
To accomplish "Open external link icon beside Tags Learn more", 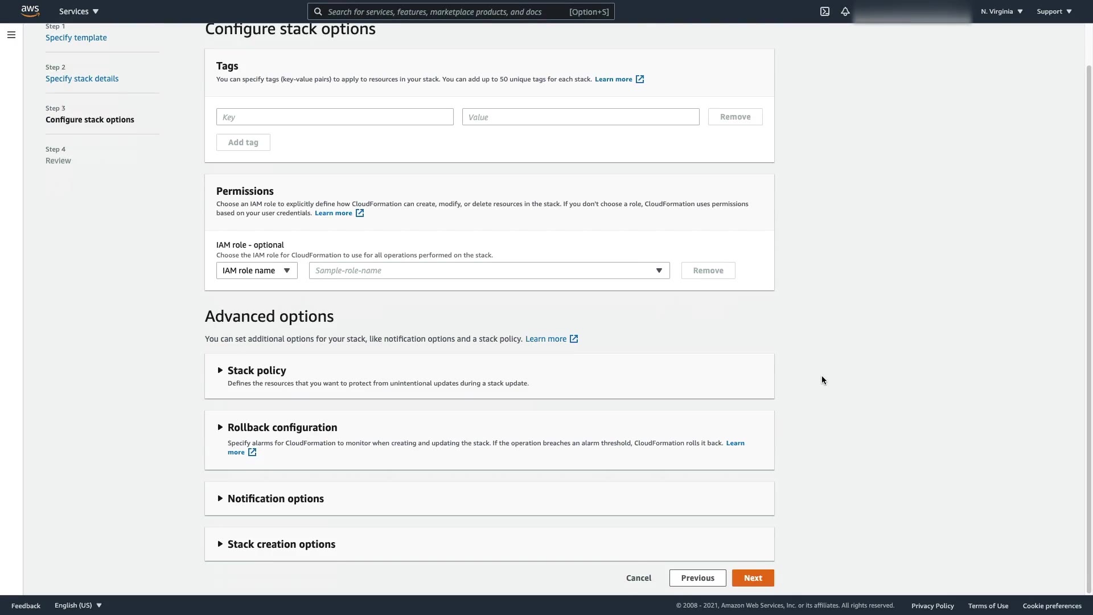I will tap(640, 79).
